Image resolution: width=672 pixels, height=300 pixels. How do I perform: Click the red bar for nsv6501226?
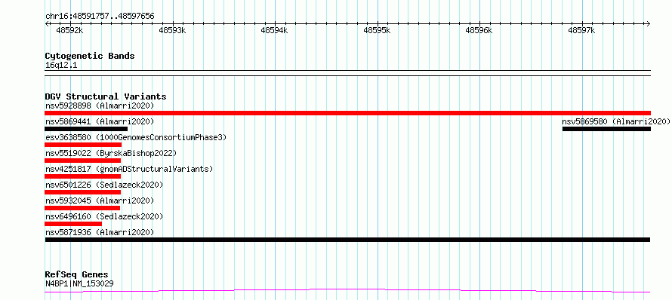[x=83, y=192]
